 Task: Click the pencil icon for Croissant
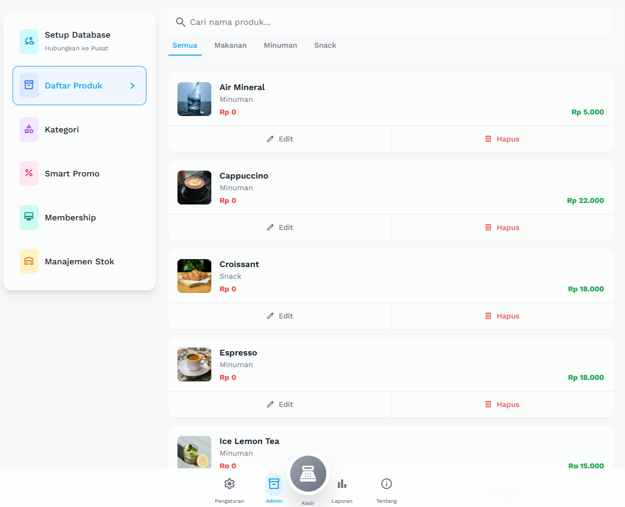[270, 316]
